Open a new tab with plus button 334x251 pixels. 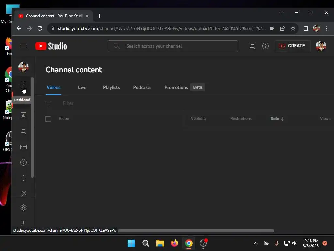(x=100, y=16)
